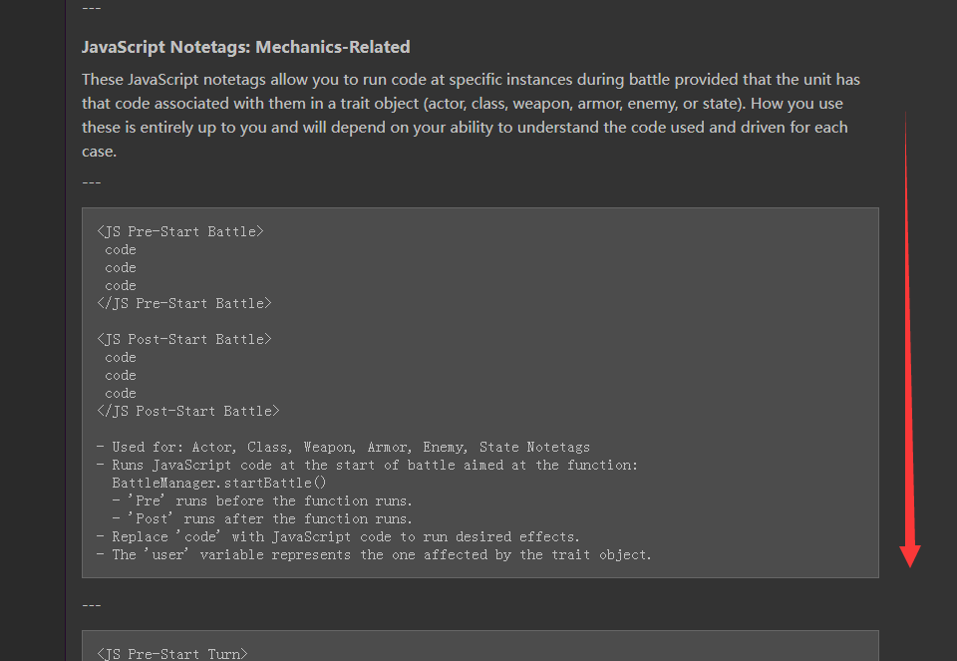Image resolution: width=957 pixels, height=661 pixels.
Task: Click the "Replace 'code' with JavaScript code" line
Action: [338, 536]
